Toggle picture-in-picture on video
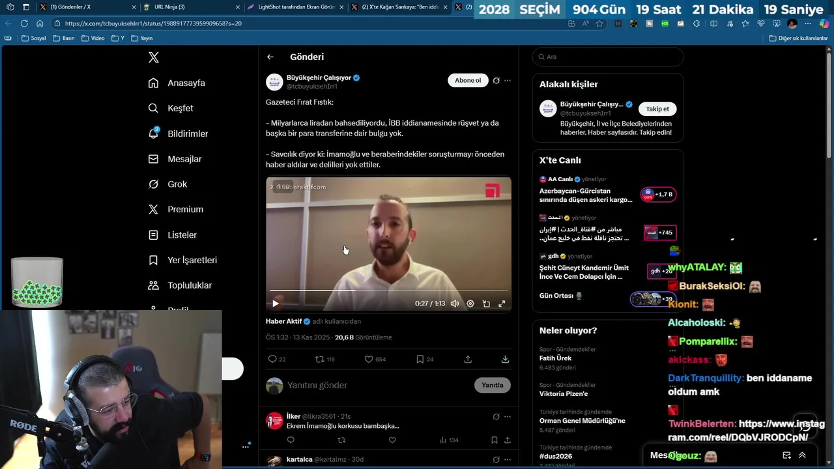834x469 pixels. click(486, 304)
